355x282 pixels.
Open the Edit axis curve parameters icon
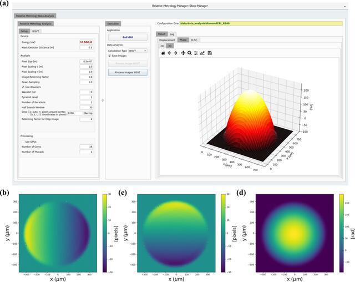point(202,53)
